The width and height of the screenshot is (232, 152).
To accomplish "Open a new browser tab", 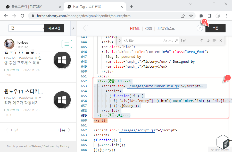I will pos(131,7).
